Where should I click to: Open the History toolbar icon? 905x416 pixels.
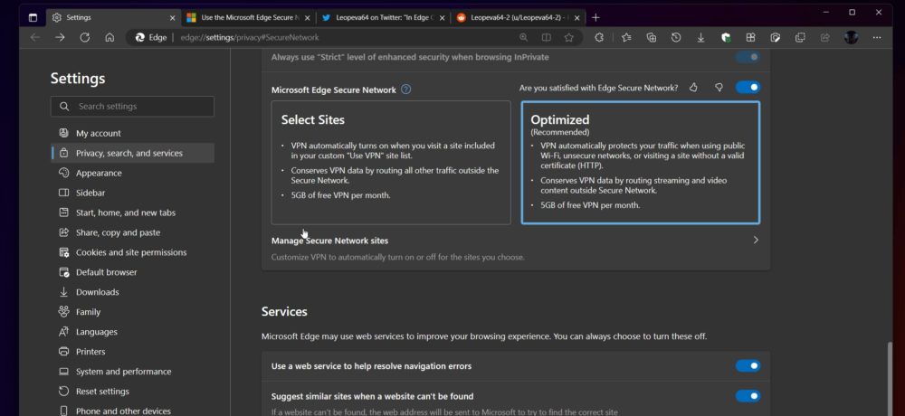(676, 37)
